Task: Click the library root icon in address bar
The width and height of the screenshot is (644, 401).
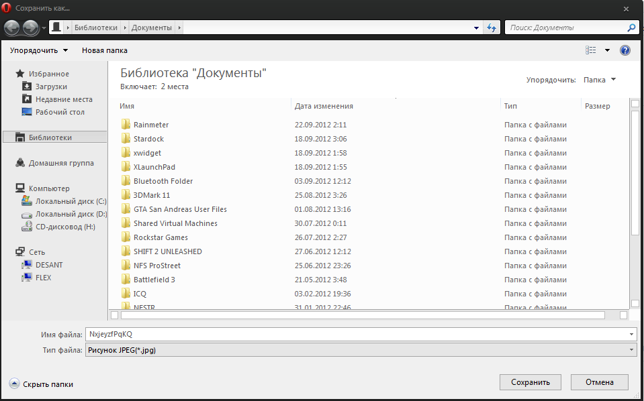Action: 56,27
